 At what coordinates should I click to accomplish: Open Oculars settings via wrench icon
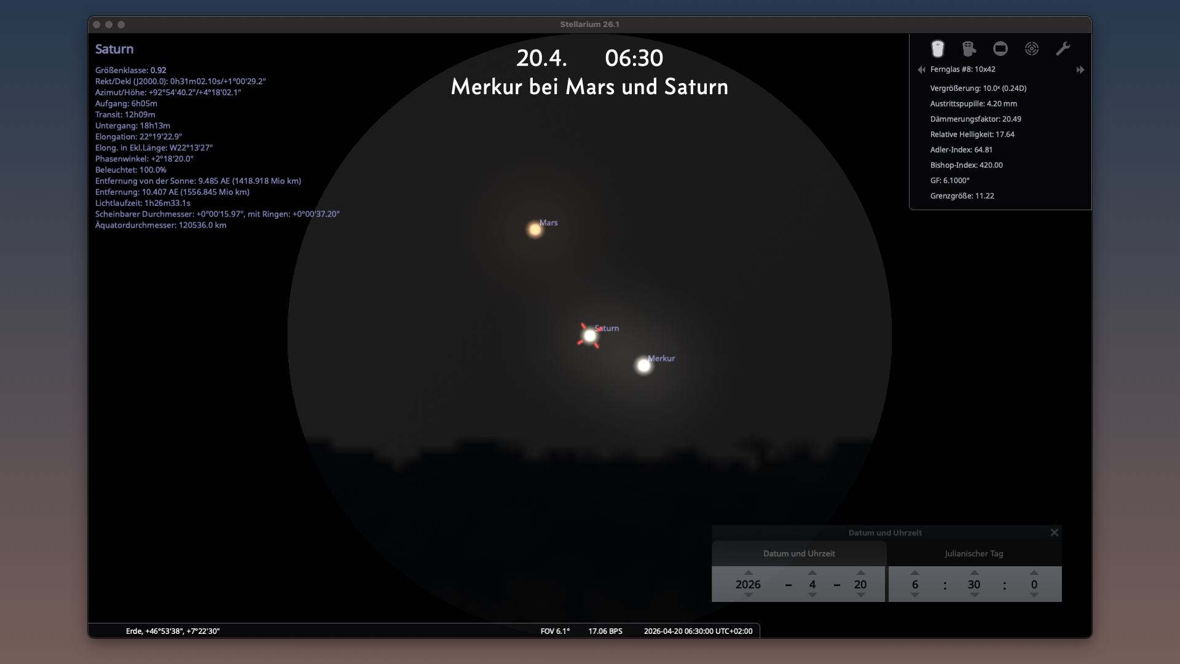pos(1063,49)
